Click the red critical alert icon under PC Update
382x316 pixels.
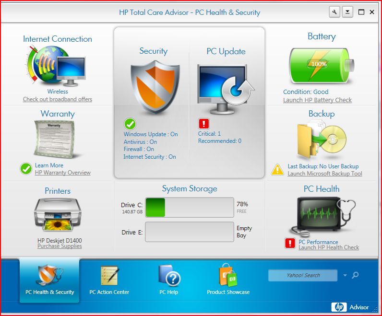pos(204,123)
